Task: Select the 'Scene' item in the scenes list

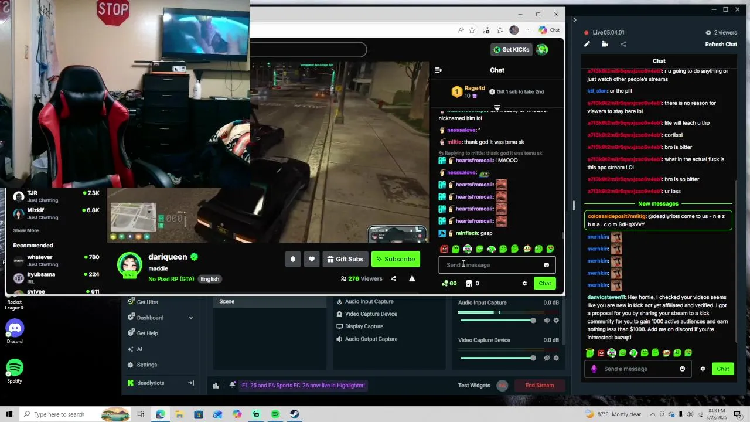Action: tap(270, 302)
